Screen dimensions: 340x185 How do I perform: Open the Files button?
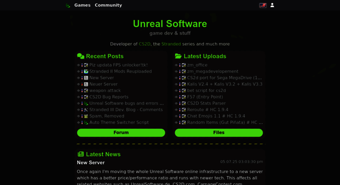pyautogui.click(x=219, y=133)
